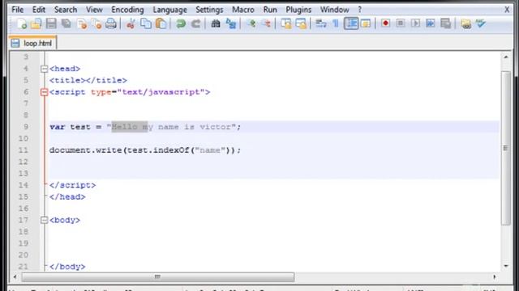
Task: Open the Plugins menu
Action: click(298, 10)
